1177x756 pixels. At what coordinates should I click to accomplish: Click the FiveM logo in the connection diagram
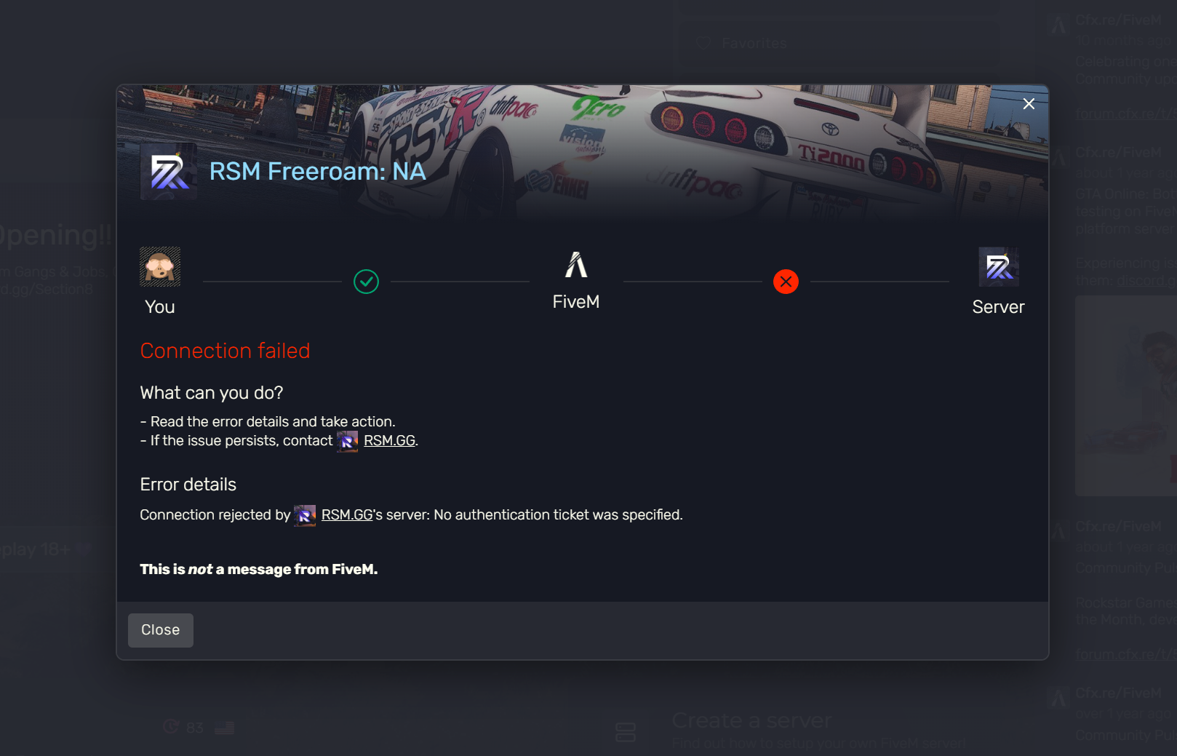coord(576,265)
